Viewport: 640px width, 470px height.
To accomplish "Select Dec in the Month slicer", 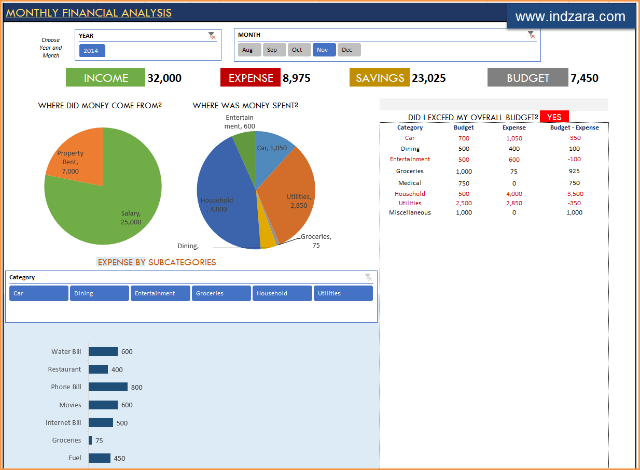I will 349,49.
